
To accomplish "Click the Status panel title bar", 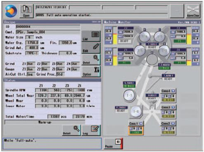I will pos(52,80).
